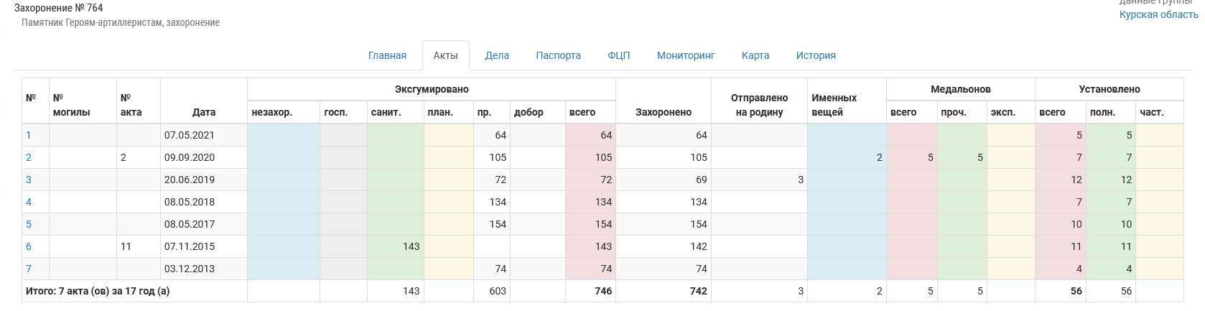Open act row number 4 link
Viewport: 1205px width, 311px height.
click(29, 202)
